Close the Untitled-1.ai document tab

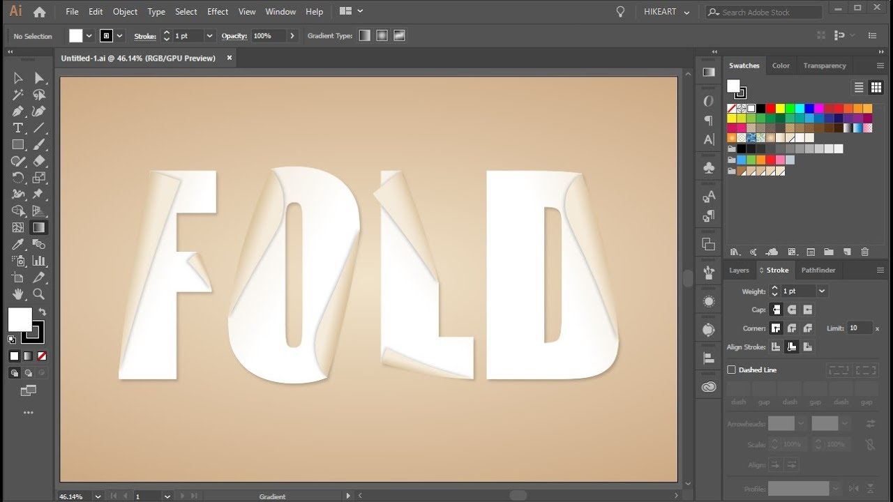(x=229, y=58)
